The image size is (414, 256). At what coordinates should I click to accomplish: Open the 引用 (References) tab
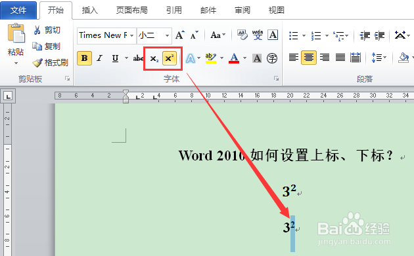coord(173,10)
